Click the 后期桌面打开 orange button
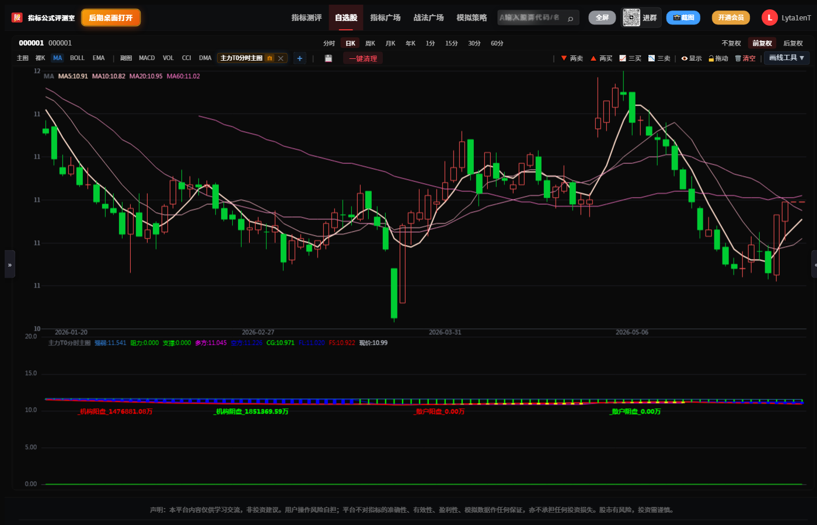 (111, 17)
